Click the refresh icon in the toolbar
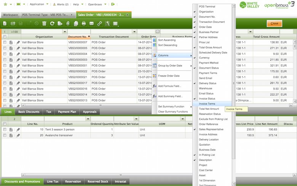The width and height of the screenshot is (297, 186). tap(52, 24)
